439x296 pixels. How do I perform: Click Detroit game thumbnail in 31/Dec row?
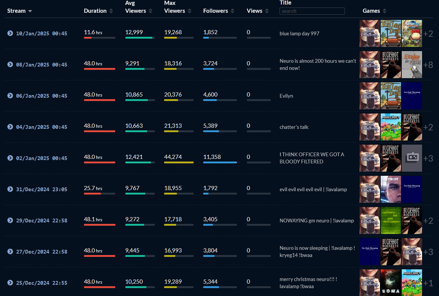390,189
